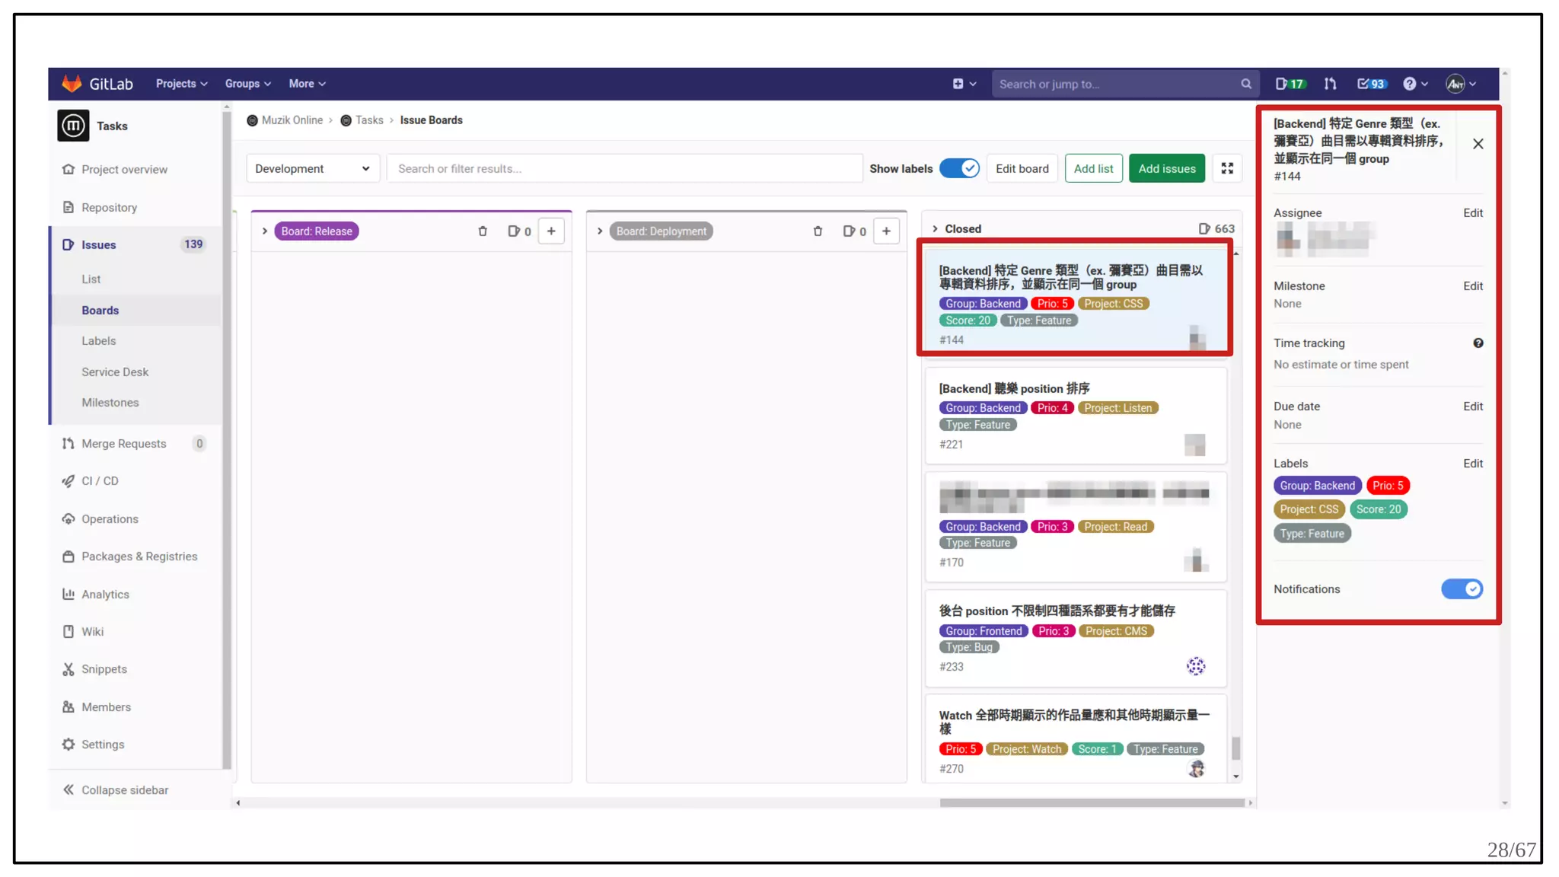Click the Prio: 5 label in sidebar
This screenshot has width=1559, height=877.
[1388, 486]
